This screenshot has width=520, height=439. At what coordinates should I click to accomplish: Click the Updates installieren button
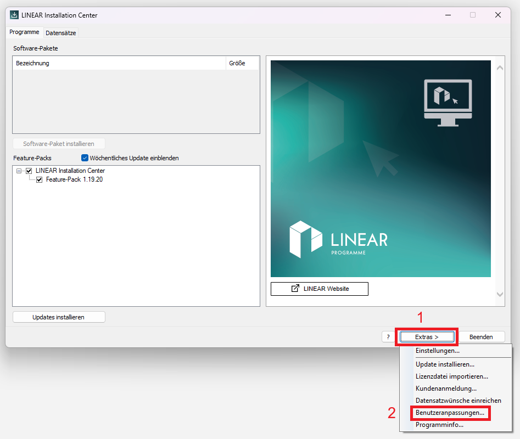pyautogui.click(x=59, y=317)
